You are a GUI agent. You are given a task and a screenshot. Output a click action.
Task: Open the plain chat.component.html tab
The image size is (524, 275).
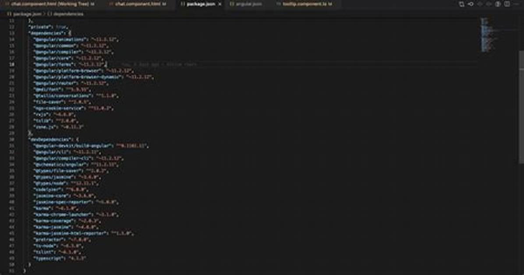(x=138, y=4)
